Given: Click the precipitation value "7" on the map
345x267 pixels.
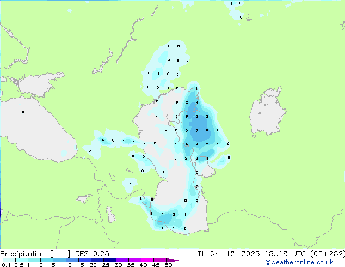Looking at the screenshot, I should tap(197, 130).
